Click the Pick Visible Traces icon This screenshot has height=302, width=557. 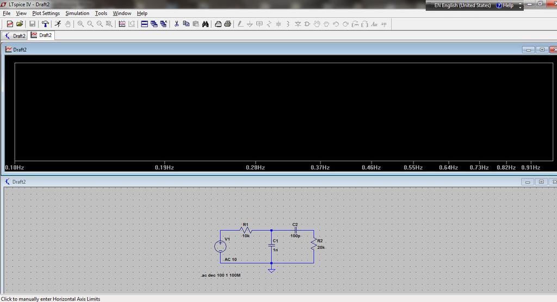(x=122, y=24)
